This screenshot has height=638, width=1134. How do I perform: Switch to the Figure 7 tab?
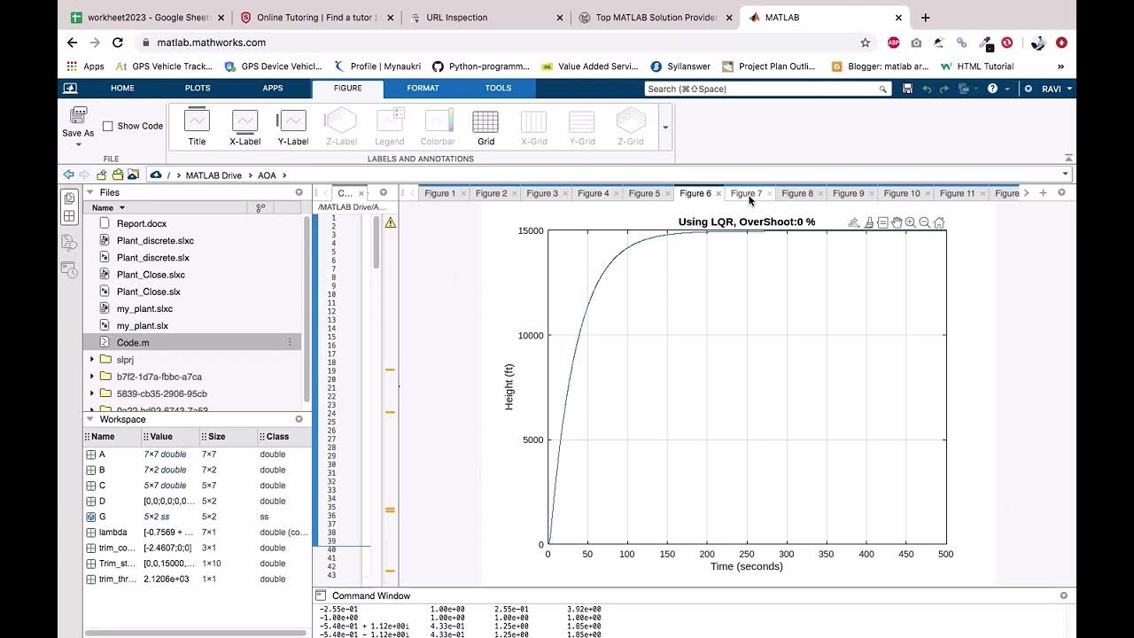tap(746, 193)
